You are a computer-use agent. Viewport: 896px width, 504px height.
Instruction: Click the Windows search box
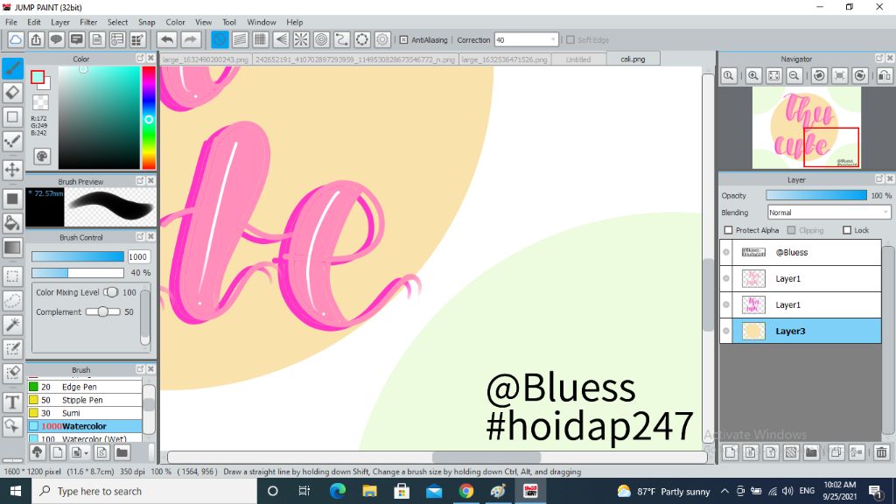pos(144,491)
